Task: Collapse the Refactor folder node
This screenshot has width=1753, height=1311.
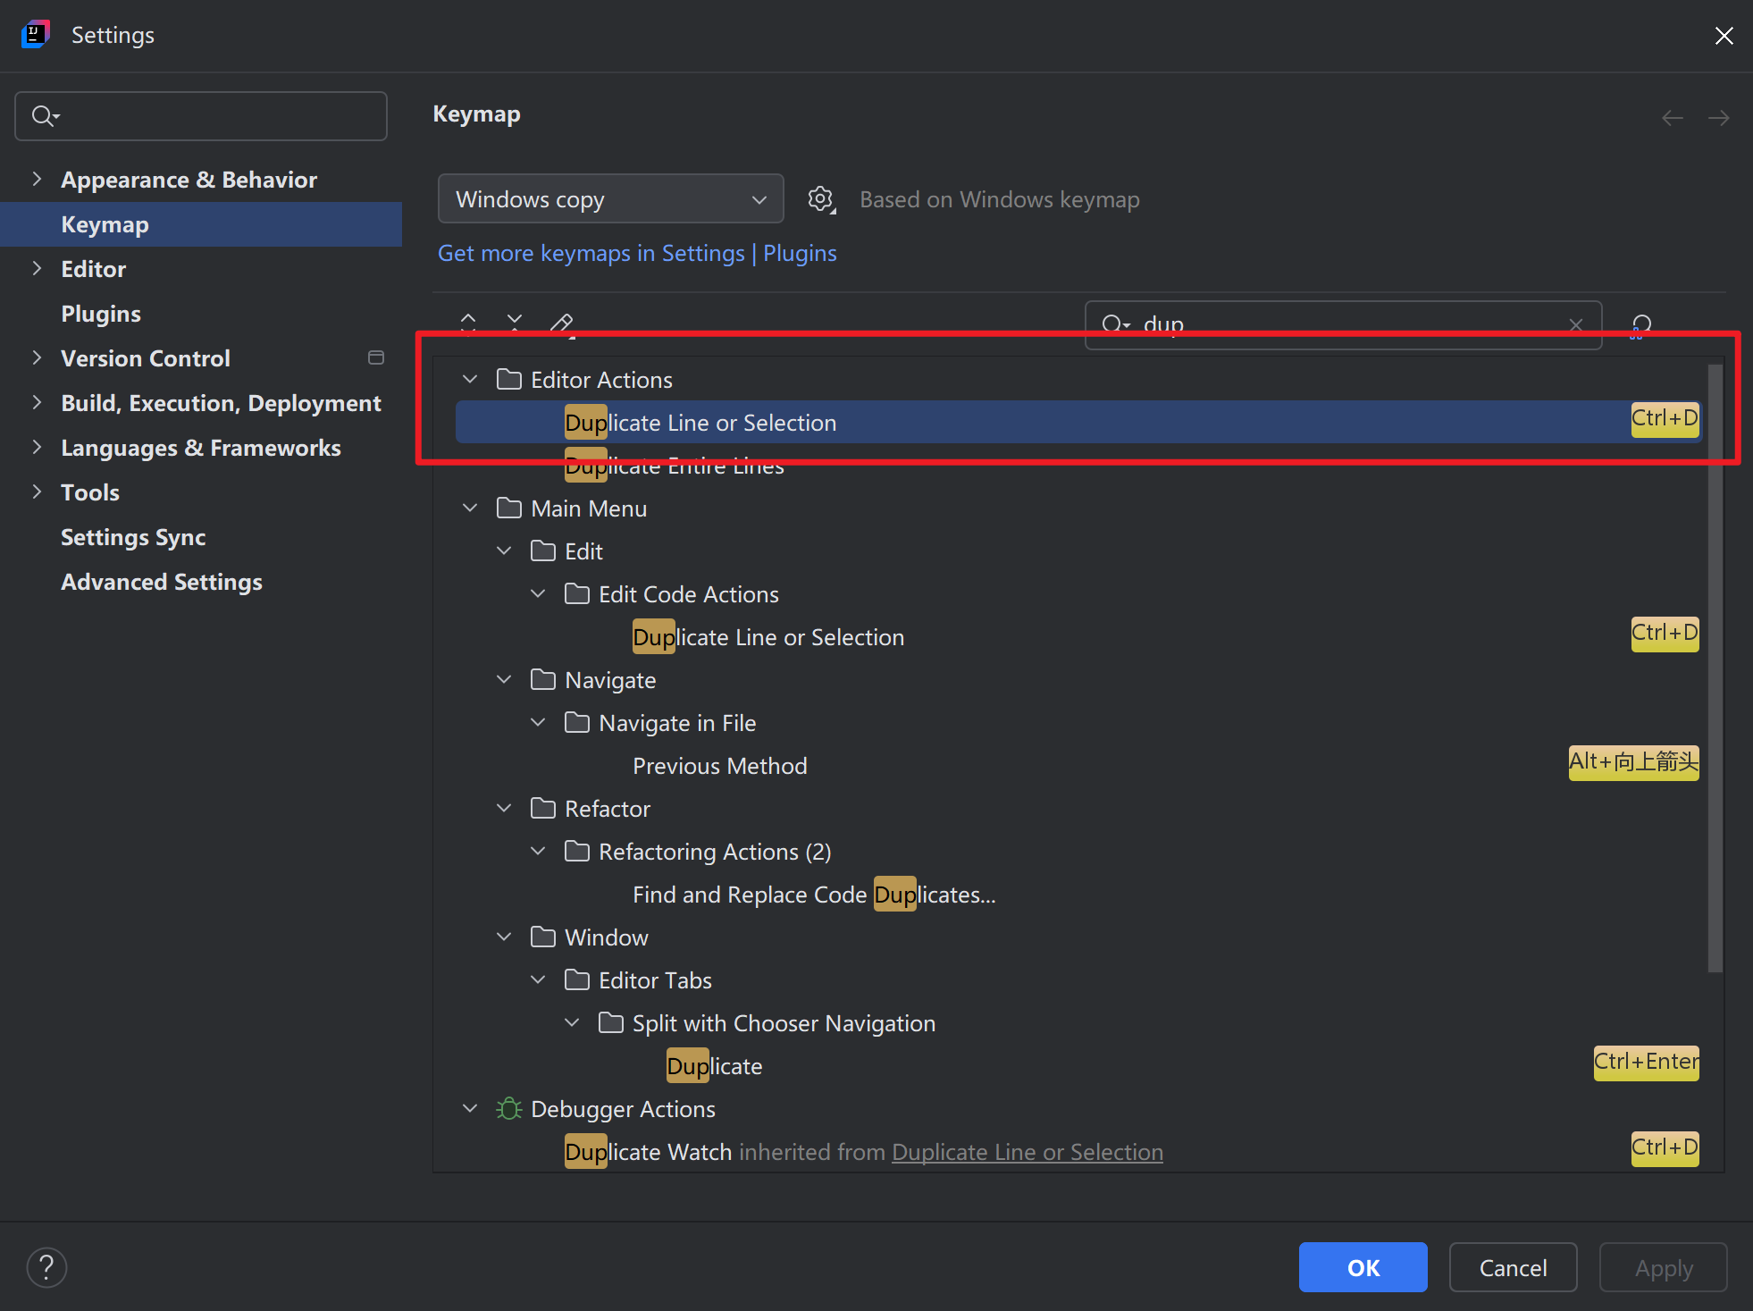Action: pos(504,809)
